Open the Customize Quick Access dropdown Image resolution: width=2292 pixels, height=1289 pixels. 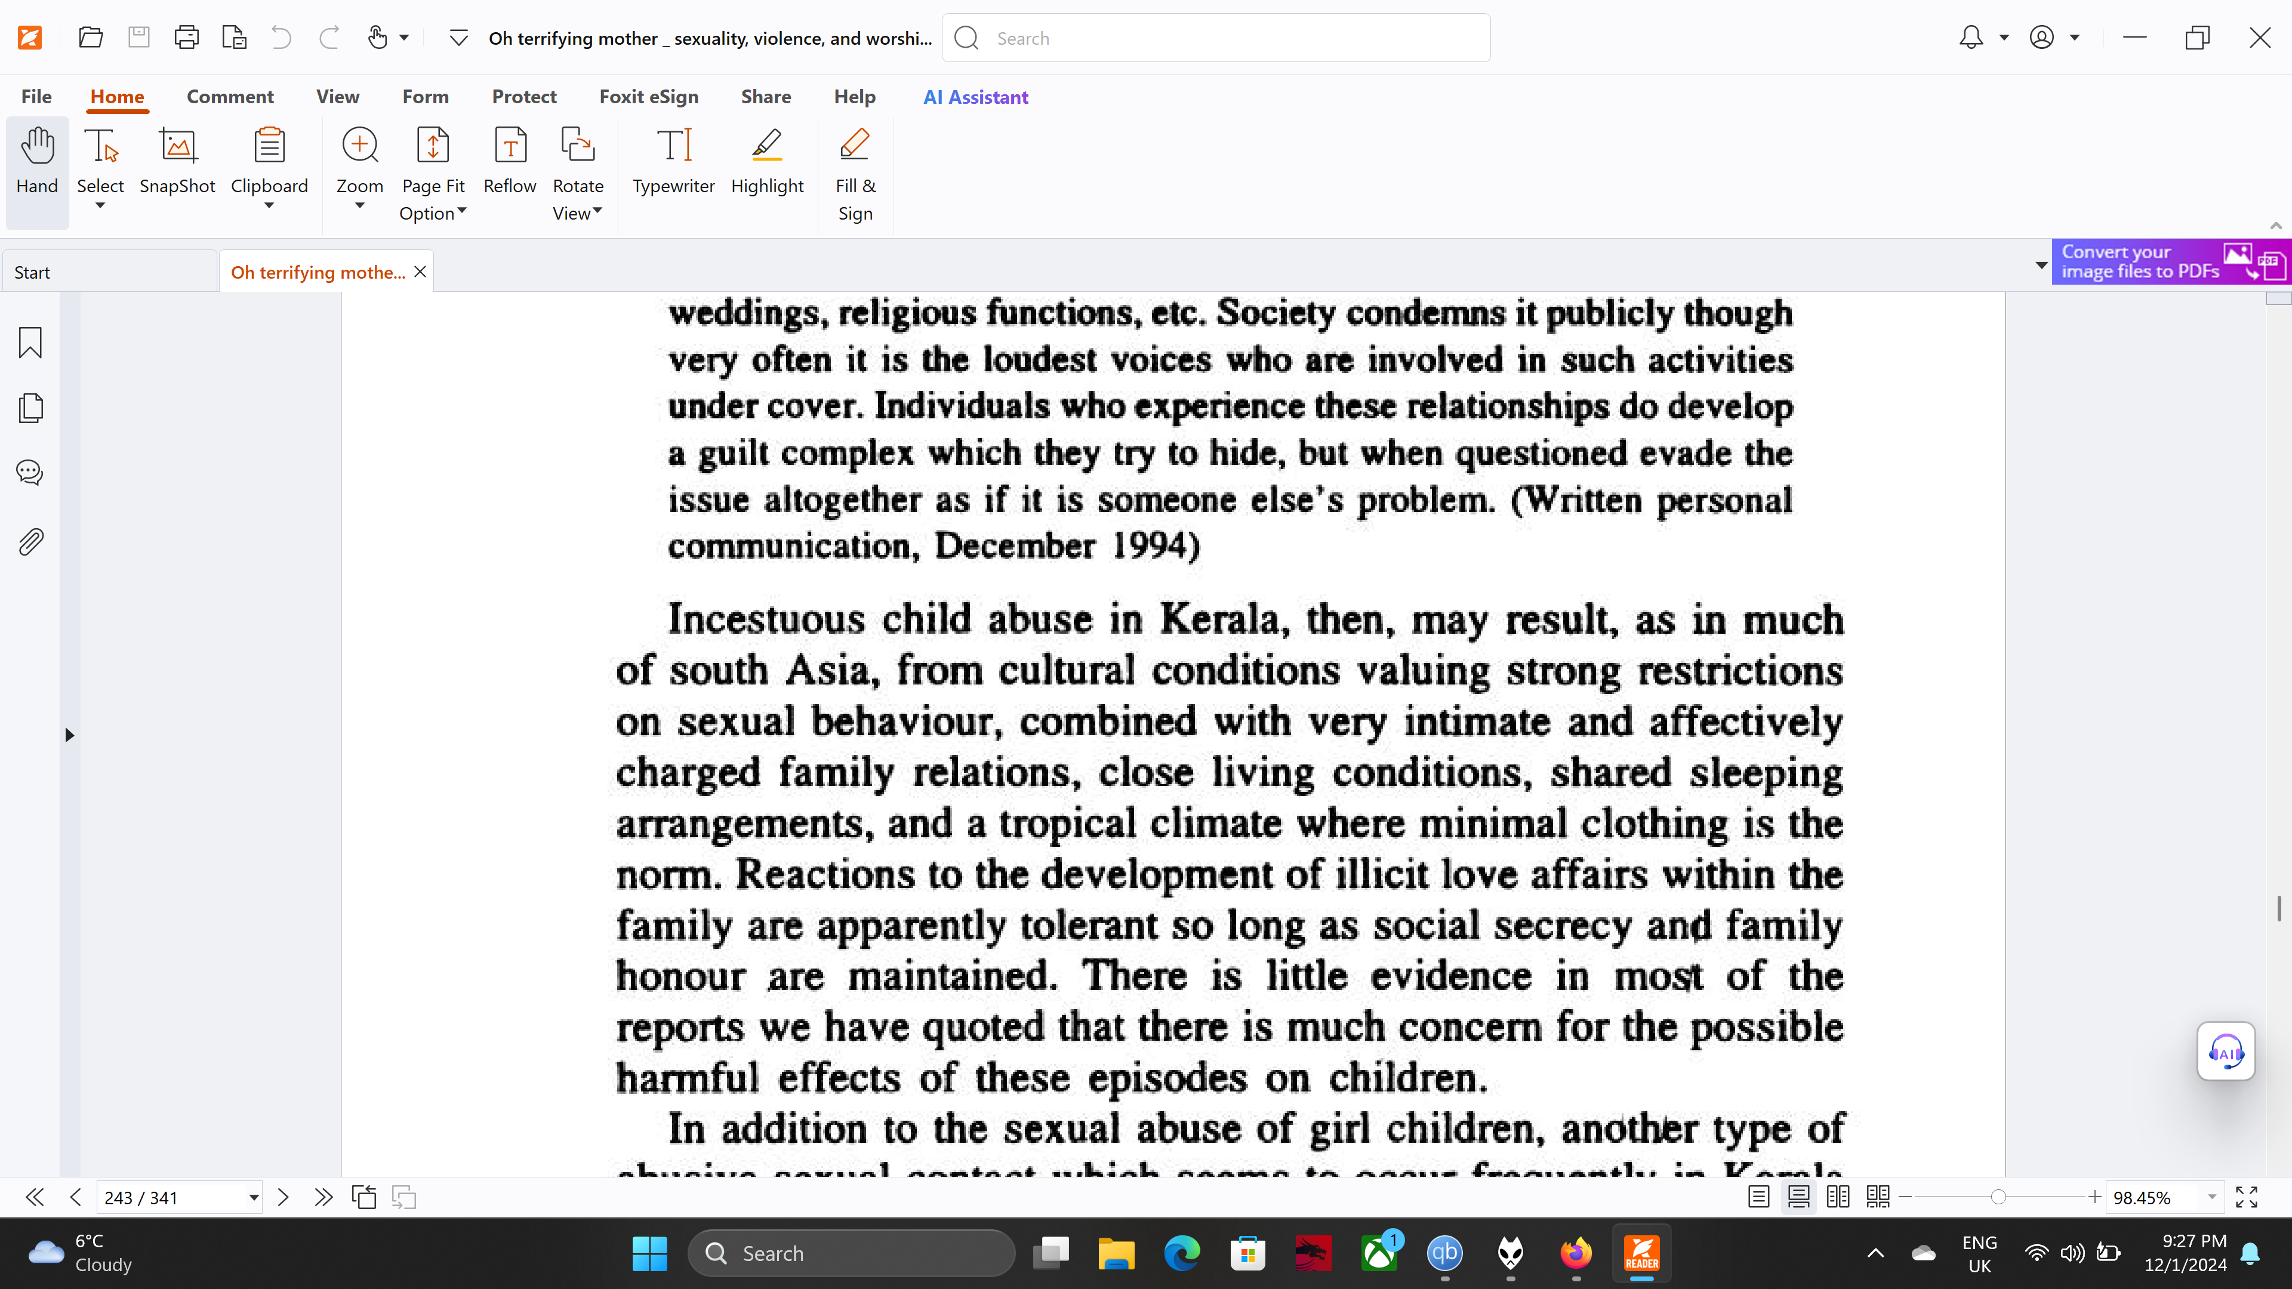[x=458, y=38]
